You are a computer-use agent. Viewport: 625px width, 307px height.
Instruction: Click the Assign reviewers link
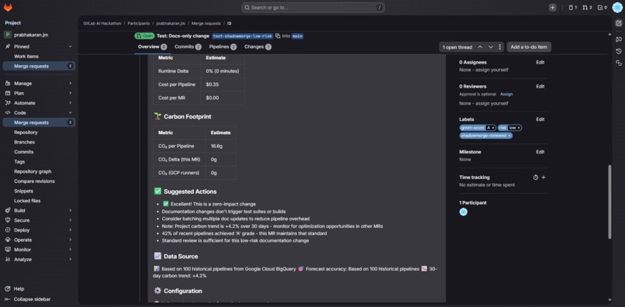[506, 95]
